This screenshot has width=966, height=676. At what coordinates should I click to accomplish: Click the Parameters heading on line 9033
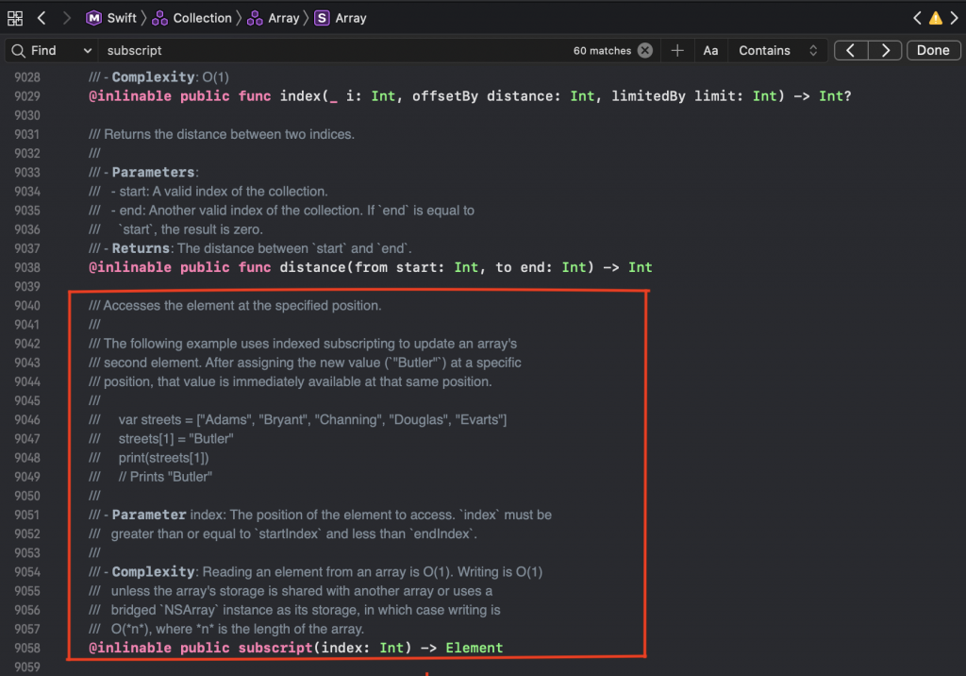[x=153, y=173]
